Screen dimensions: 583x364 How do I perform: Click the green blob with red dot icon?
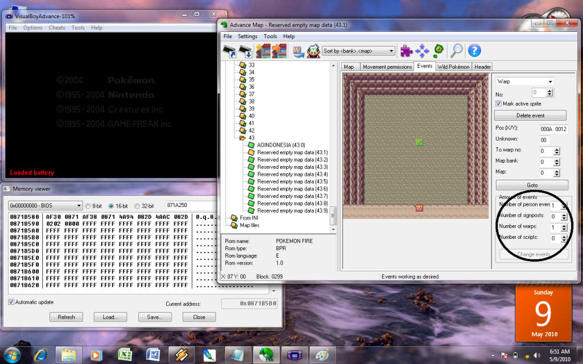click(x=439, y=50)
